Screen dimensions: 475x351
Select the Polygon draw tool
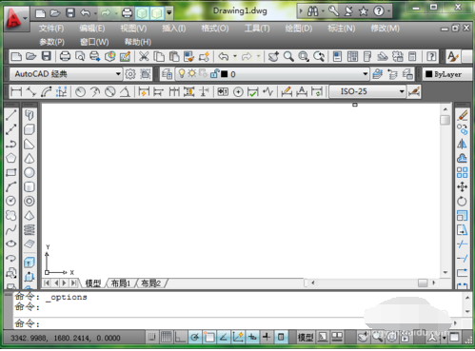[11, 158]
